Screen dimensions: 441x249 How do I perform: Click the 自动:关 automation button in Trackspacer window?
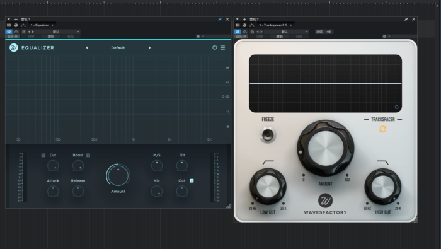point(241,37)
